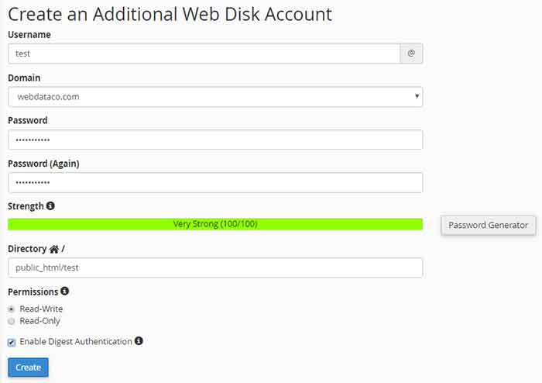This screenshot has width=542, height=383.
Task: Open the webdataco.com domain dropdown
Action: [215, 97]
